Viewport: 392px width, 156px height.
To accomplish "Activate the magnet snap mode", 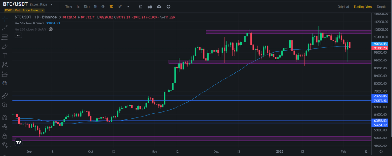I will 5,117.
